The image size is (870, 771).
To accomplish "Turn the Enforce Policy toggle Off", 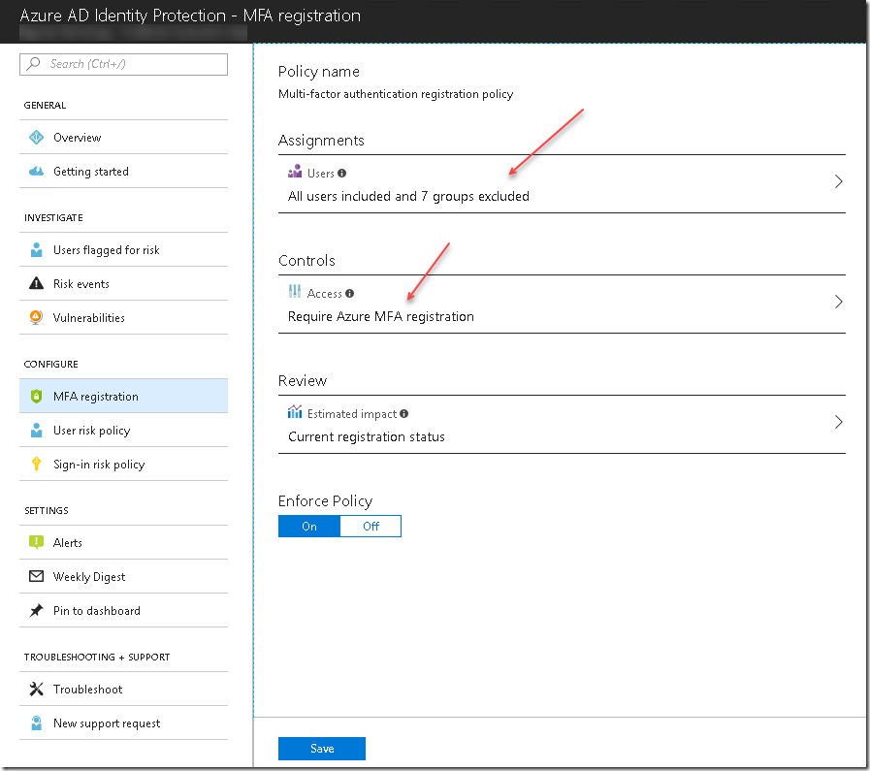I will coord(371,526).
